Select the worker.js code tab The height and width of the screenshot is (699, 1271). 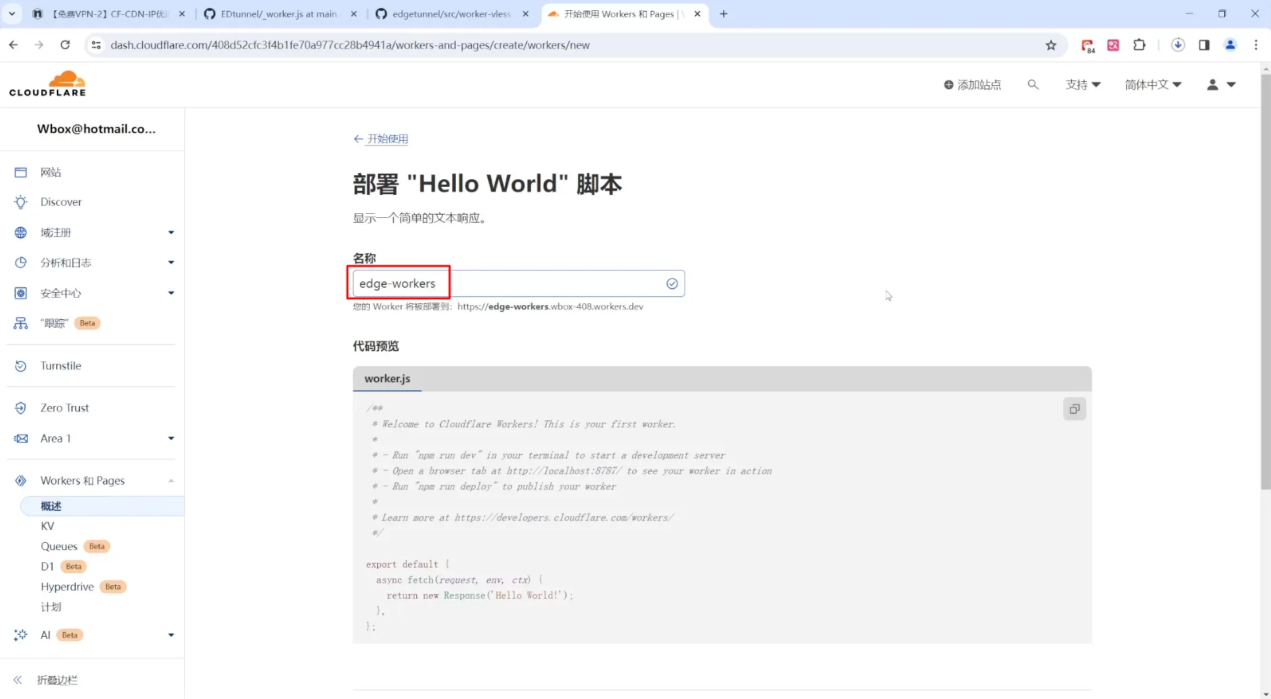click(x=387, y=379)
